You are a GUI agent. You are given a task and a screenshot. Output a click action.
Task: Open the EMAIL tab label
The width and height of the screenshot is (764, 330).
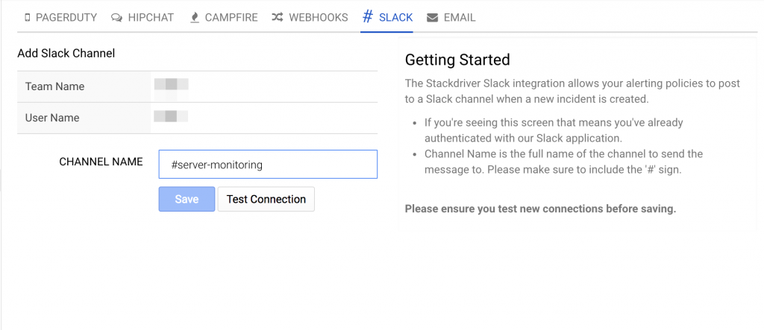[x=460, y=17]
